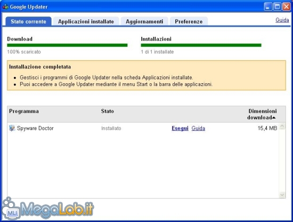Screen dimensions: 293x222
Task: Open the Applicazioni installate tab
Action: point(86,21)
